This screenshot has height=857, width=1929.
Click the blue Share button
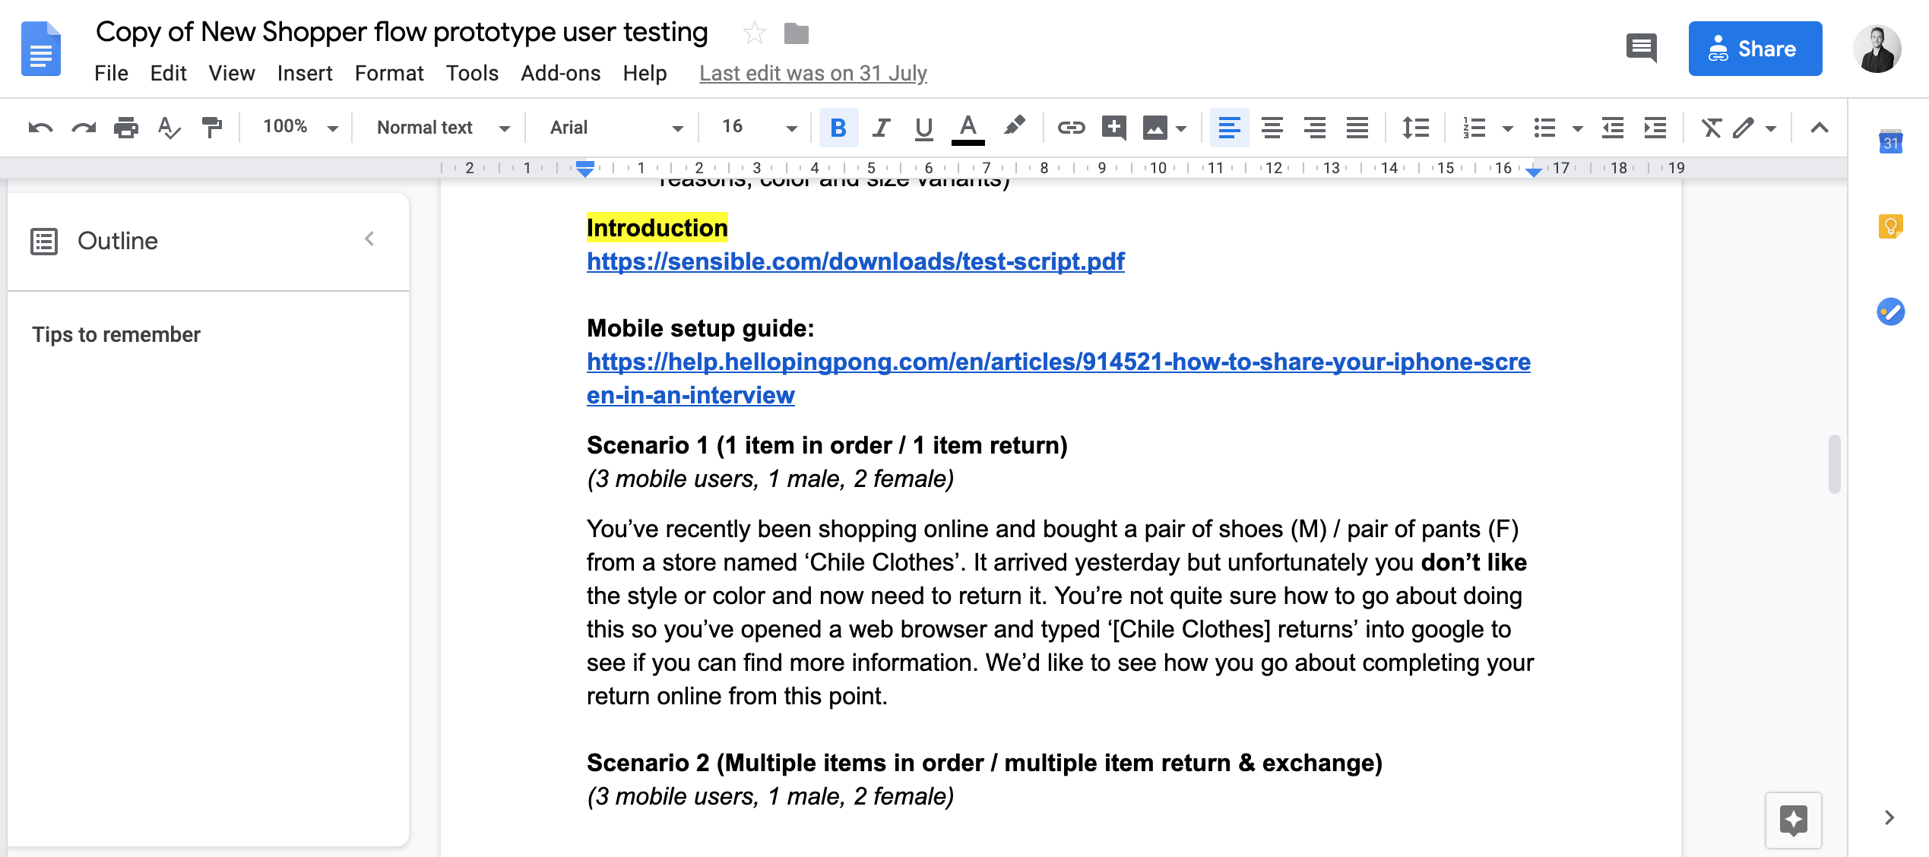[1754, 49]
